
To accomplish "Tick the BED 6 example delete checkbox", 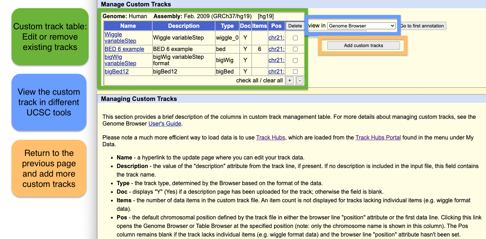I will 295,49.
